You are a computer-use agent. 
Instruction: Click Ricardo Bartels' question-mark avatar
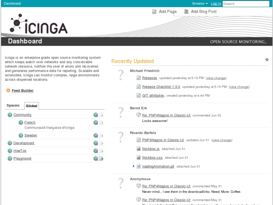click(x=121, y=137)
